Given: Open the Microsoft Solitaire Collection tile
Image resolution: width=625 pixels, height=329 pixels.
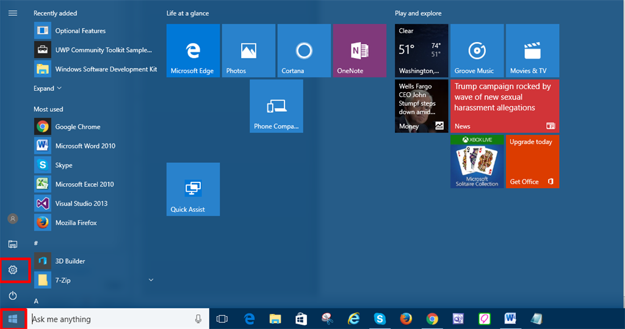Looking at the screenshot, I should 477,162.
